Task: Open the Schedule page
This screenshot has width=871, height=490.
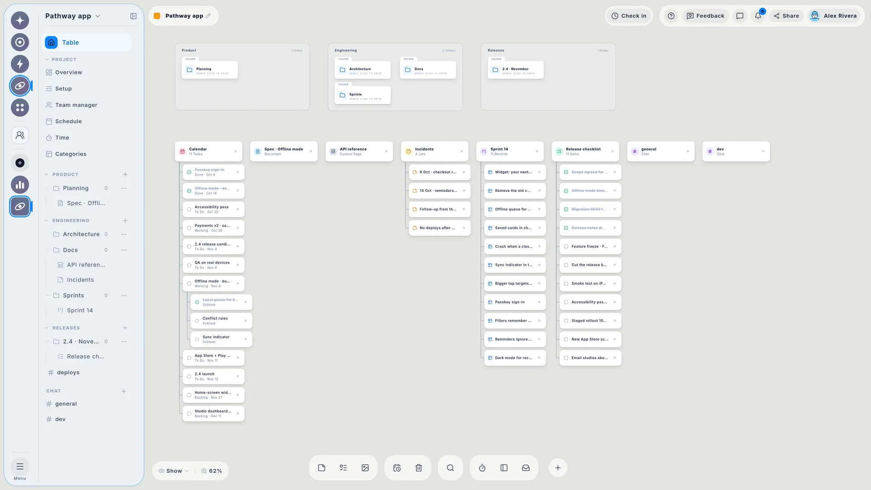Action: (69, 121)
